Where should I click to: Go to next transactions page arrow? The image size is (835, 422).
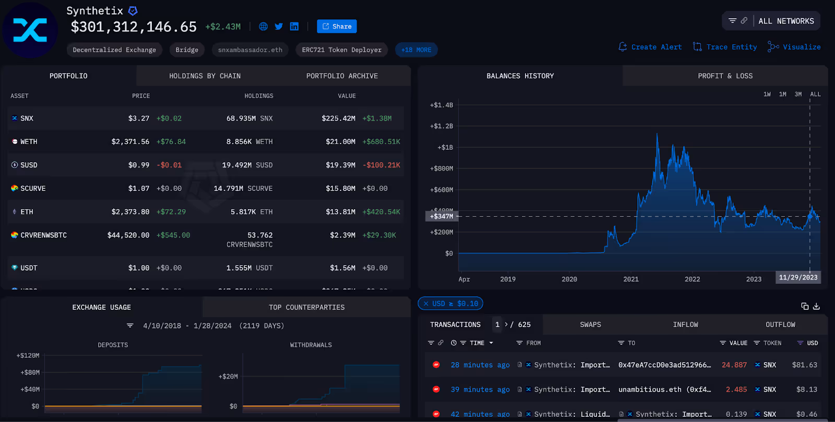click(506, 324)
